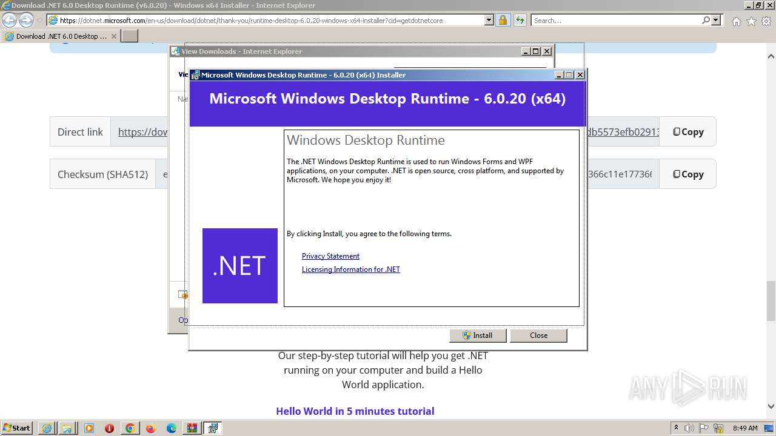Open the IE Home icon

click(736, 21)
